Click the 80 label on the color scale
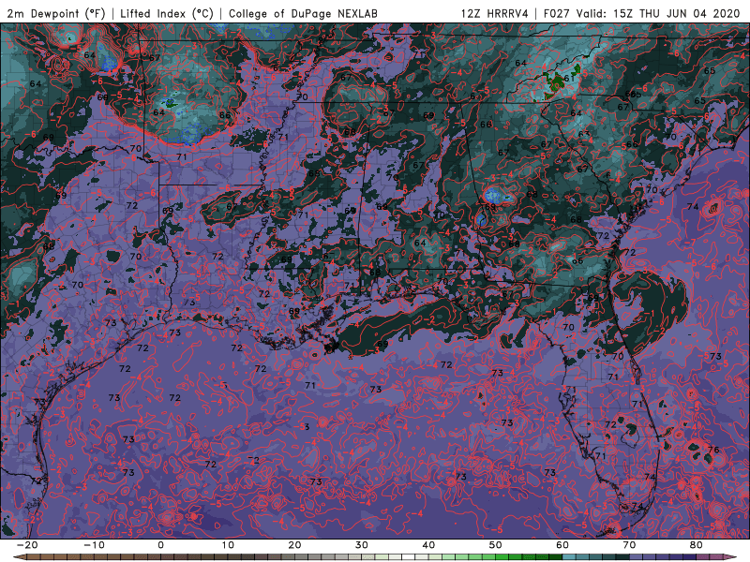The image size is (750, 562). (x=697, y=545)
